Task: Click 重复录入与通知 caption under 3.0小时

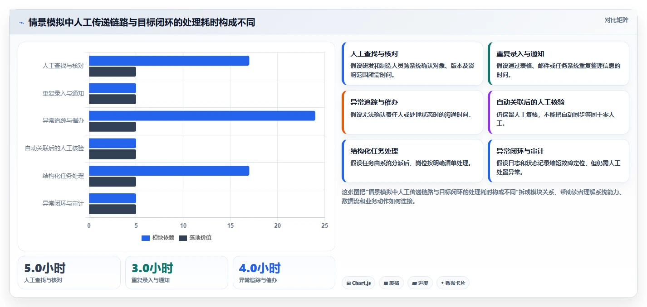Action: [x=151, y=280]
